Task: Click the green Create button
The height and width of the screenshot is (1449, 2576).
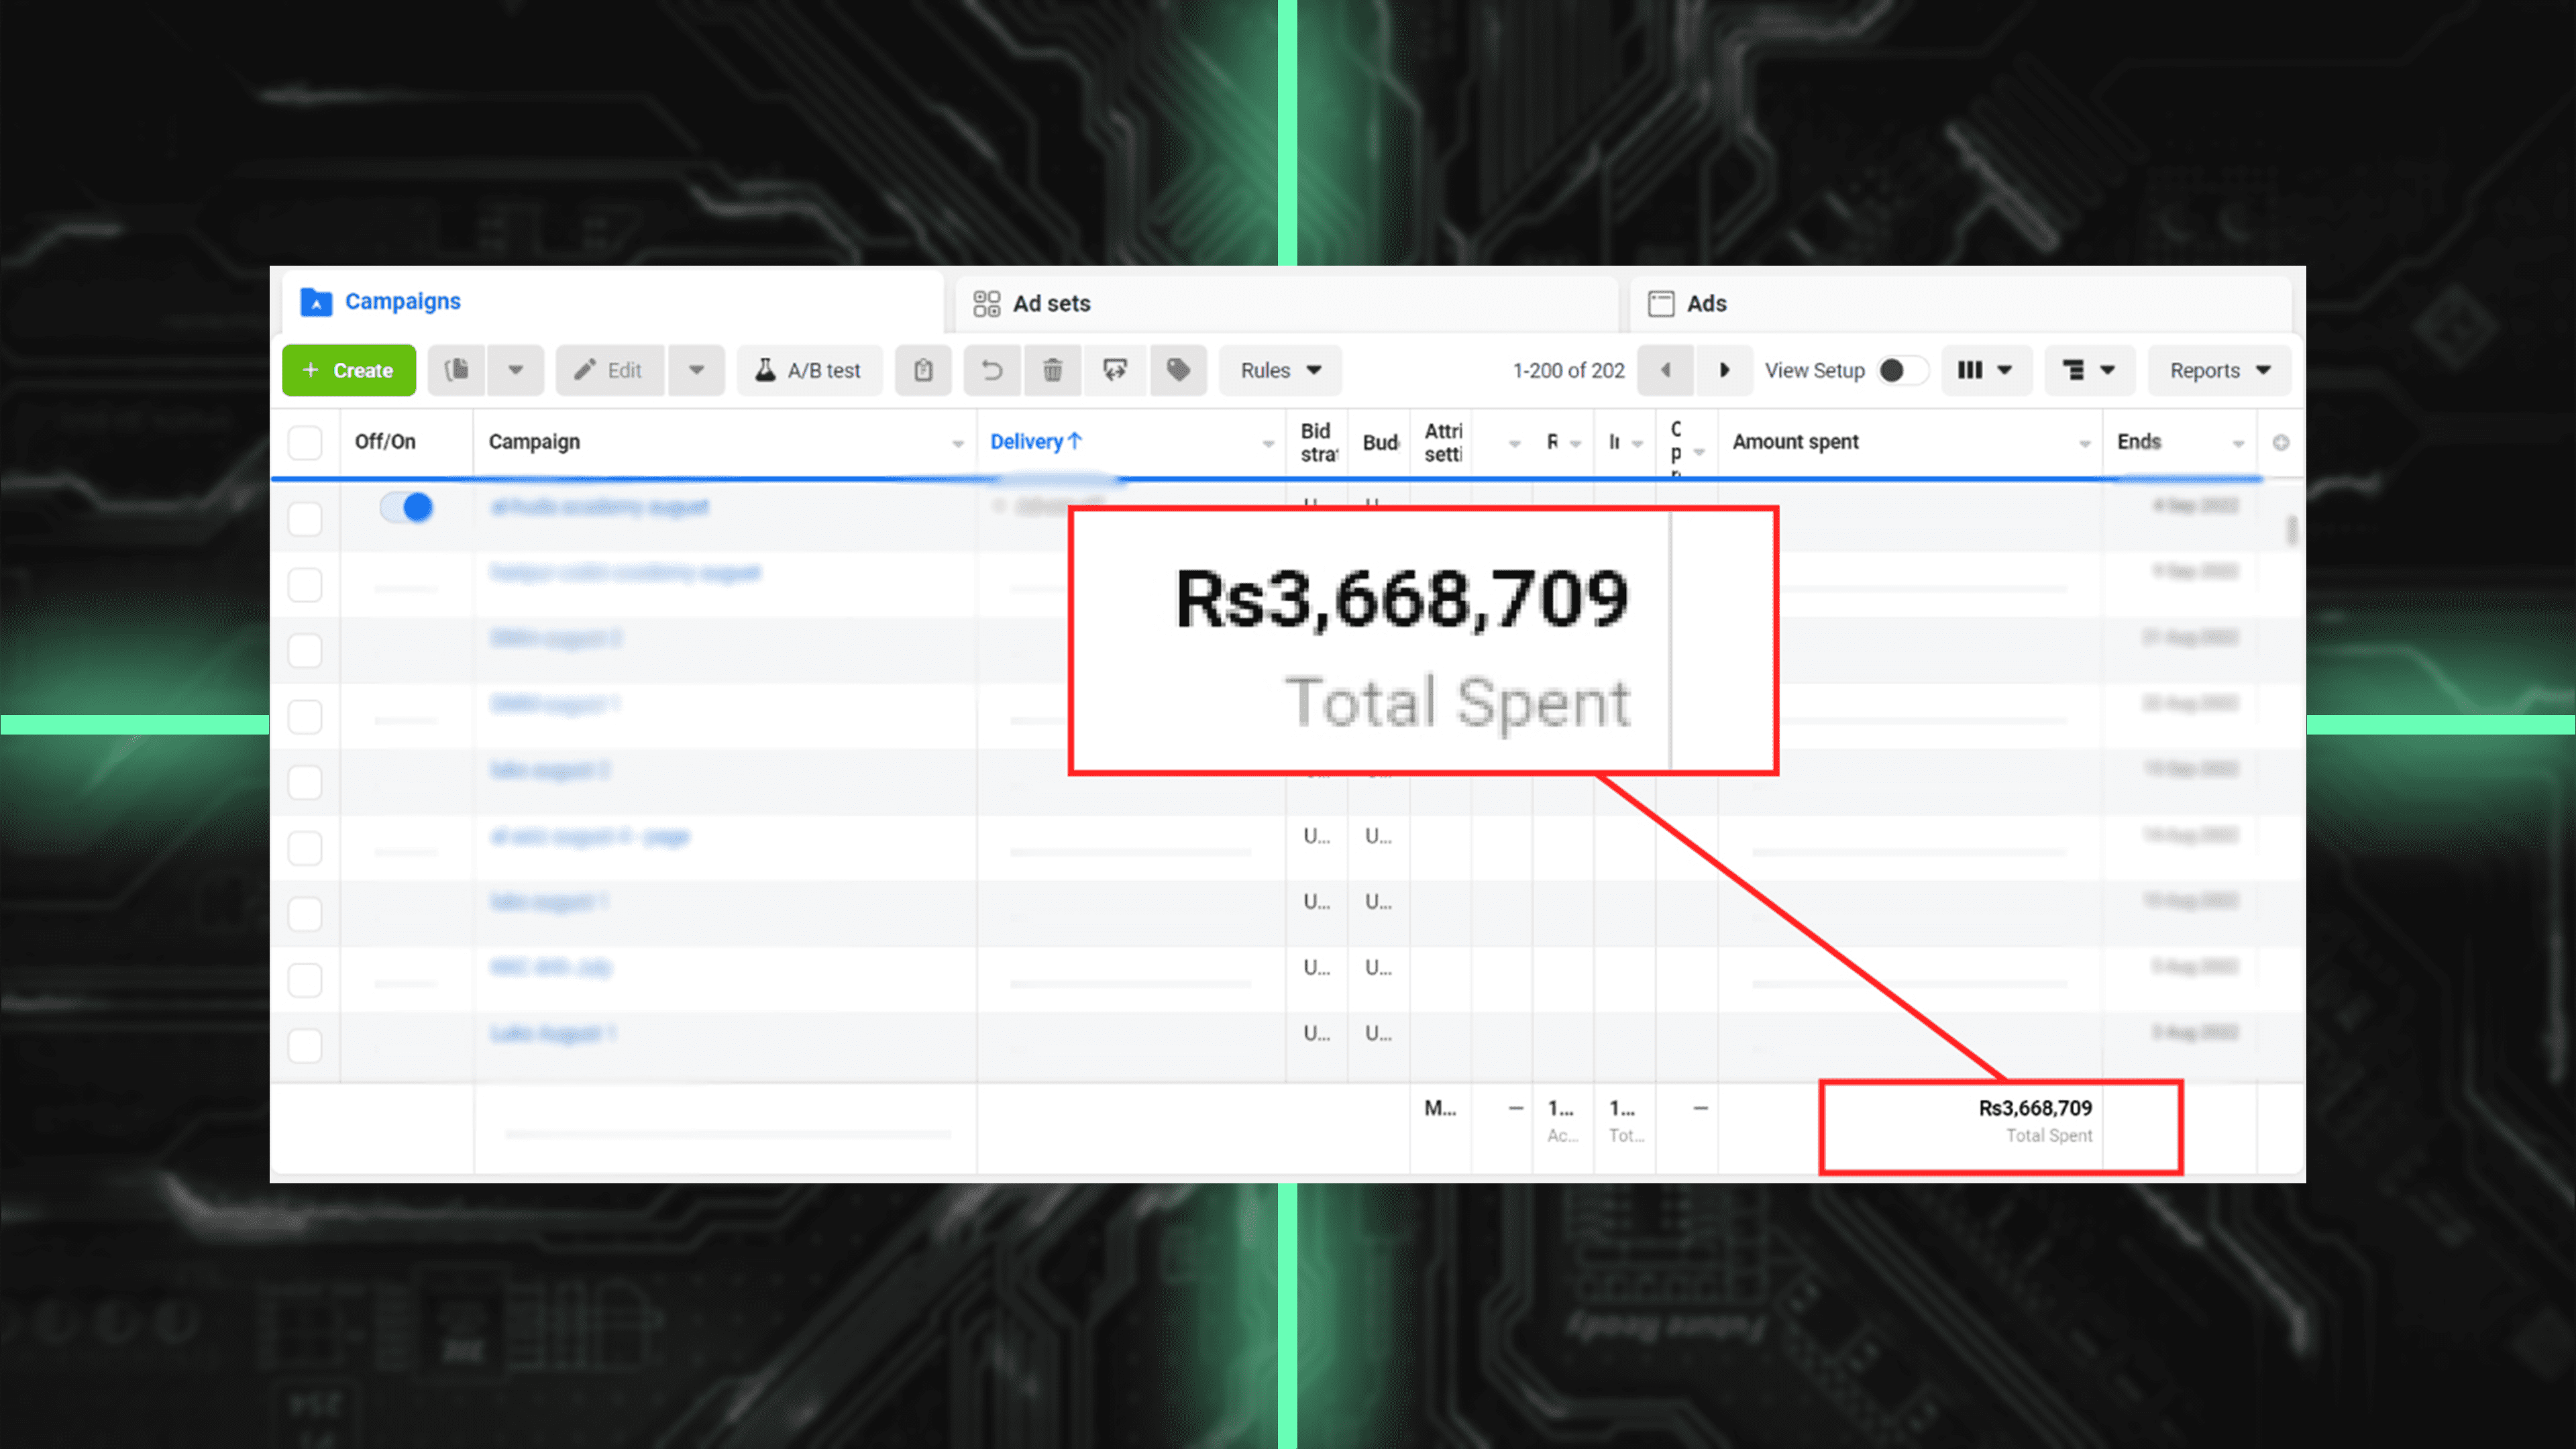Action: 348,370
